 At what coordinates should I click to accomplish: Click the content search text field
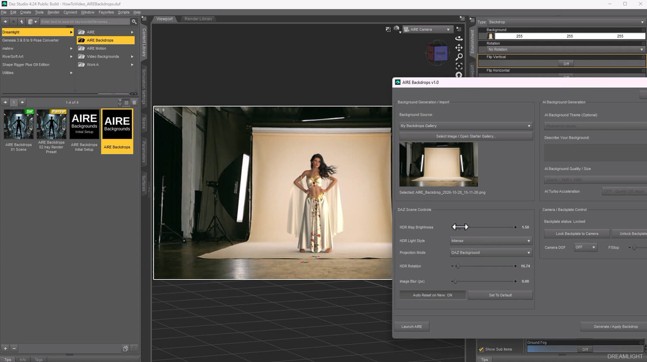tap(85, 22)
